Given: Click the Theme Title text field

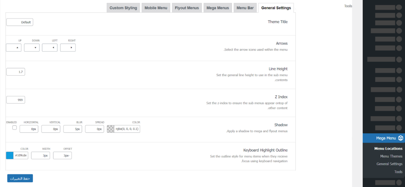Looking at the screenshot, I should coord(20,22).
